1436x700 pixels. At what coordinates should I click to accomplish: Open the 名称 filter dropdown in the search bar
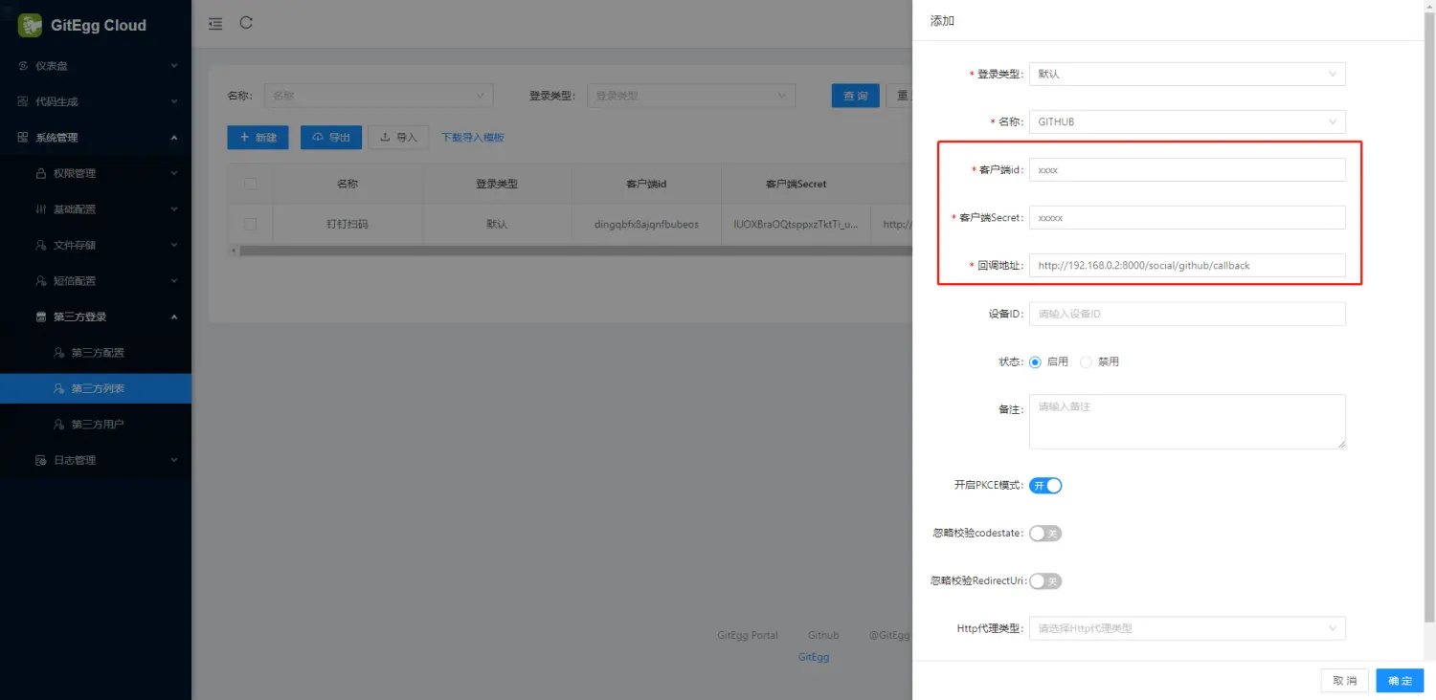(x=378, y=96)
